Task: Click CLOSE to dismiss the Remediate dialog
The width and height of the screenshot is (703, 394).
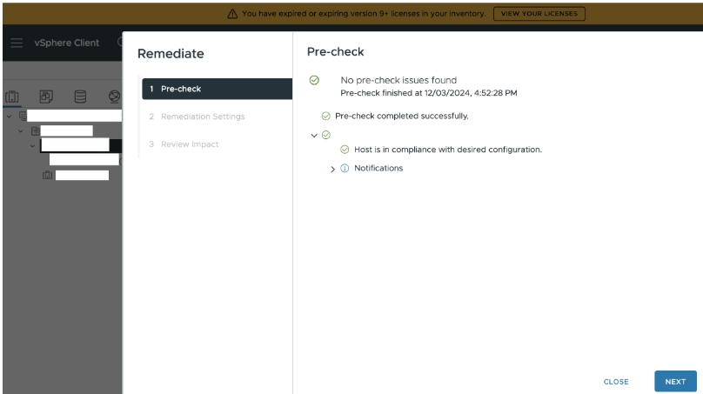Action: pyautogui.click(x=616, y=382)
